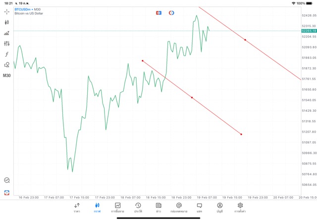Tap the bar chart depth icon
Image resolution: width=317 pixels, height=221 pixels.
coord(7,33)
